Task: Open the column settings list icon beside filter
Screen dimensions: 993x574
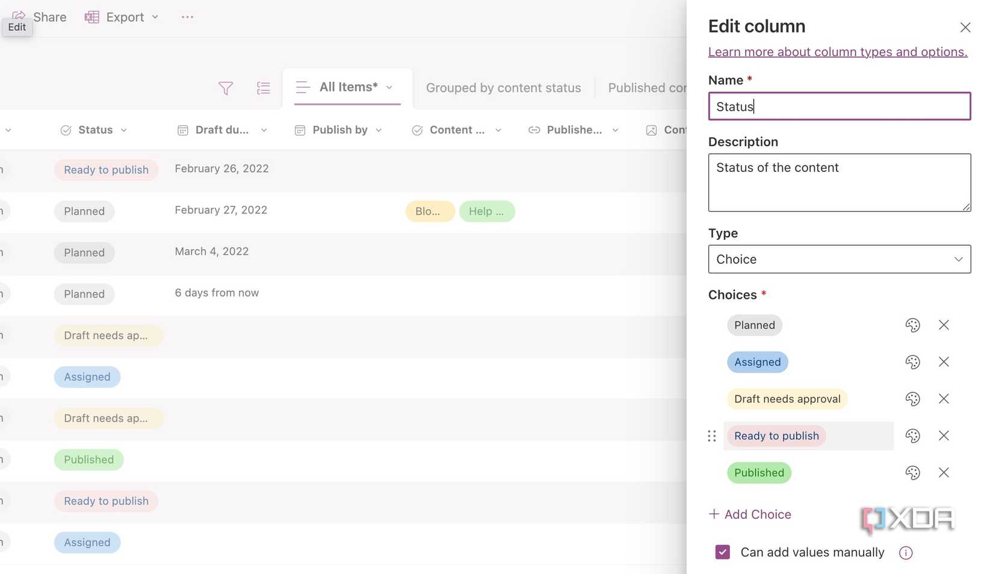Action: (263, 88)
